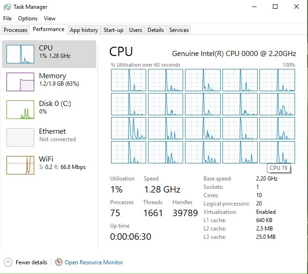Click the Logical processors value 20
Image resolution: width=308 pixels, height=274 pixels.
click(259, 204)
